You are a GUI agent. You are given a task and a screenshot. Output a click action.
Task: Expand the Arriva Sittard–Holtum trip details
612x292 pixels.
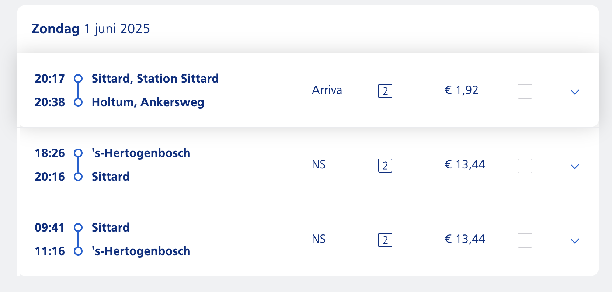(x=574, y=92)
